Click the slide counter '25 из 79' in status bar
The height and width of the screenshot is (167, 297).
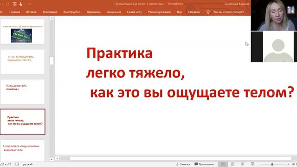(6, 164)
